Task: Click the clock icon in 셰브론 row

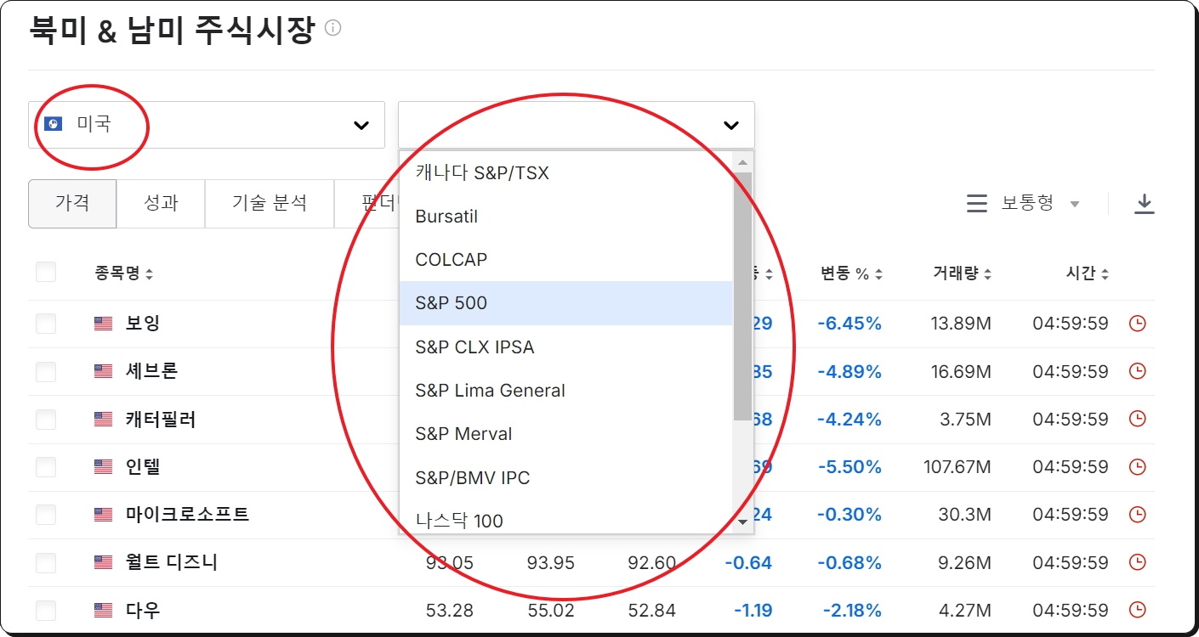Action: pyautogui.click(x=1137, y=371)
